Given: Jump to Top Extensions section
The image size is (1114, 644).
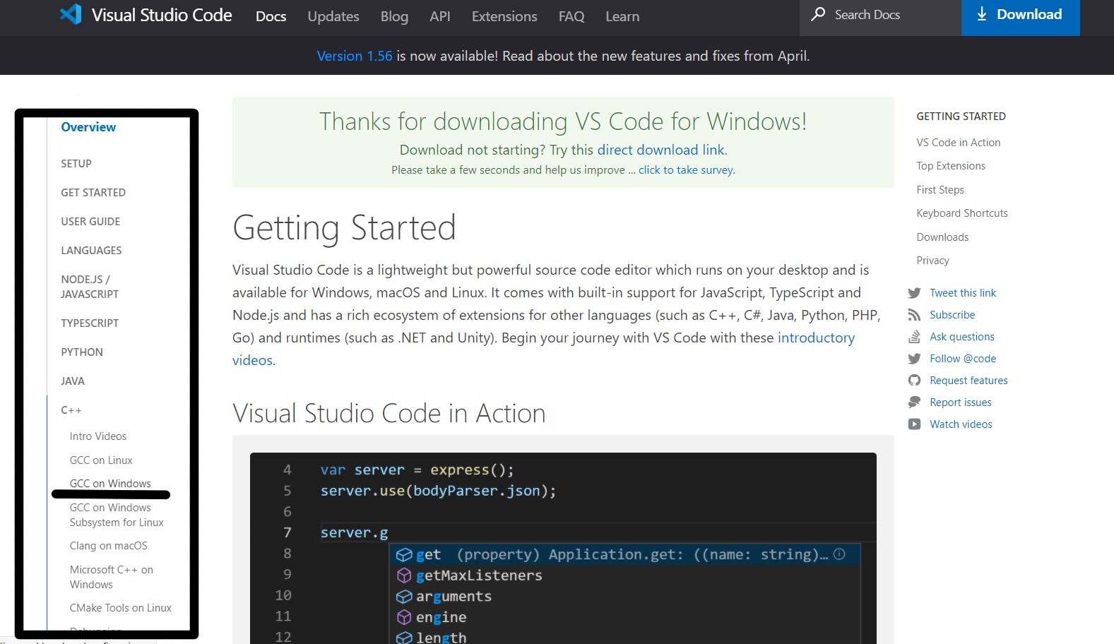Looking at the screenshot, I should (x=951, y=166).
